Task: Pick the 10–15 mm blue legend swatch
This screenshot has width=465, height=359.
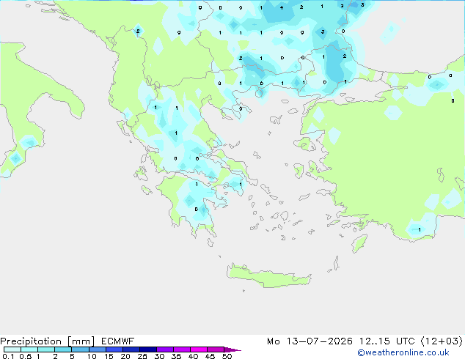Action: click(x=98, y=349)
